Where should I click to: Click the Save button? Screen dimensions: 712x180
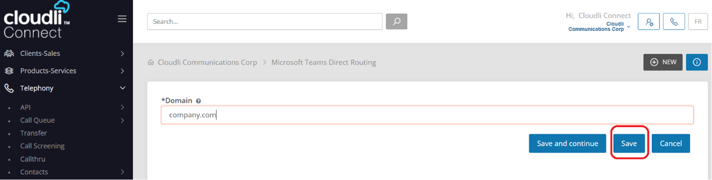point(629,143)
